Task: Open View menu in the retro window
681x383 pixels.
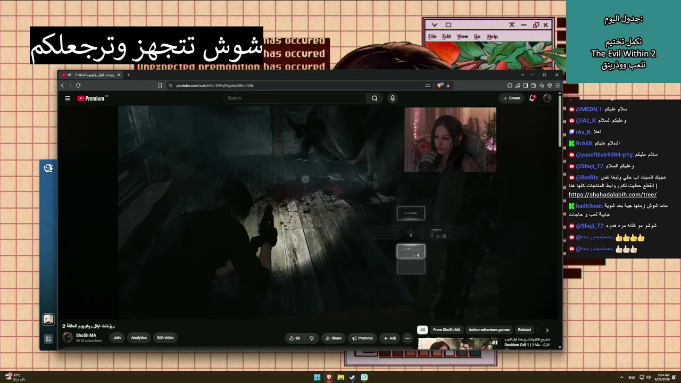Action: click(462, 37)
